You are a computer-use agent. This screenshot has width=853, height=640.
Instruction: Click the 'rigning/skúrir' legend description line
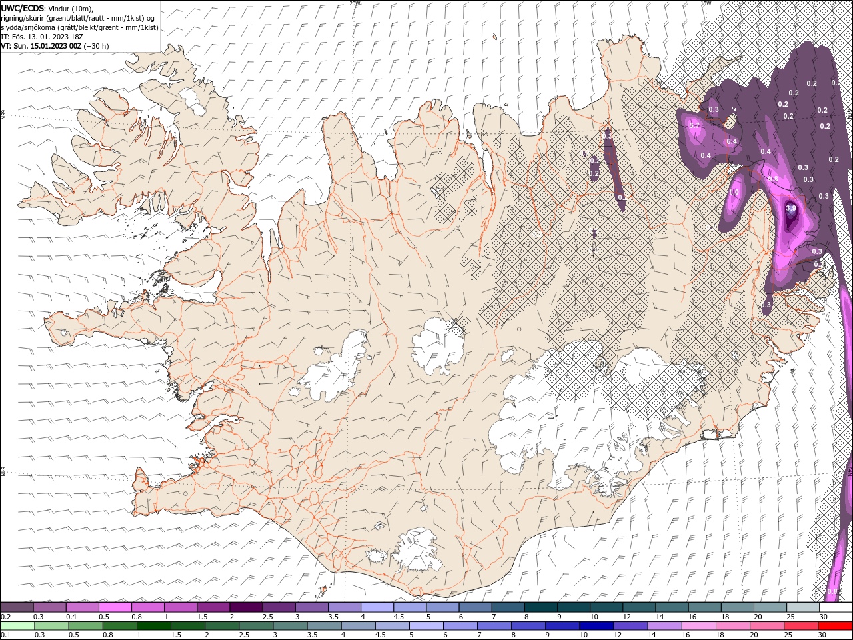78,18
